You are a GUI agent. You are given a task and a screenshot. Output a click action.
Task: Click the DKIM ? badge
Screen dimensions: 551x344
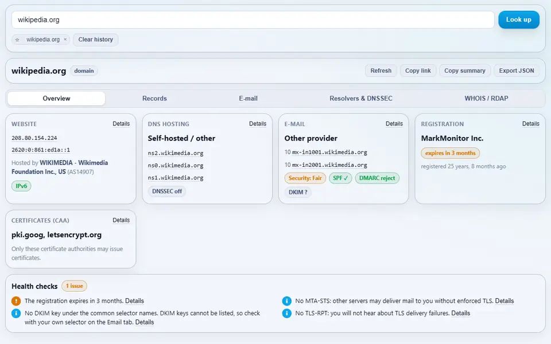pos(298,192)
